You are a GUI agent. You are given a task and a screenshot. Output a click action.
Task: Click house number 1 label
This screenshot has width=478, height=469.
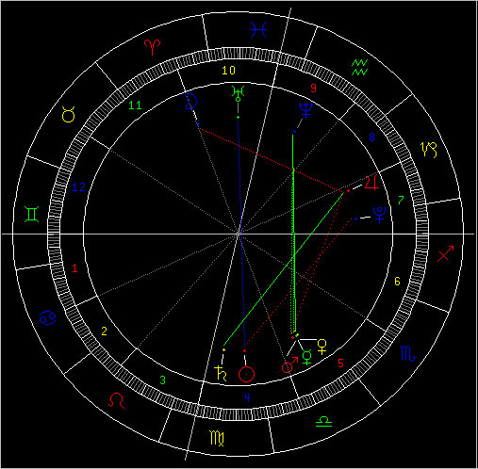pyautogui.click(x=74, y=268)
